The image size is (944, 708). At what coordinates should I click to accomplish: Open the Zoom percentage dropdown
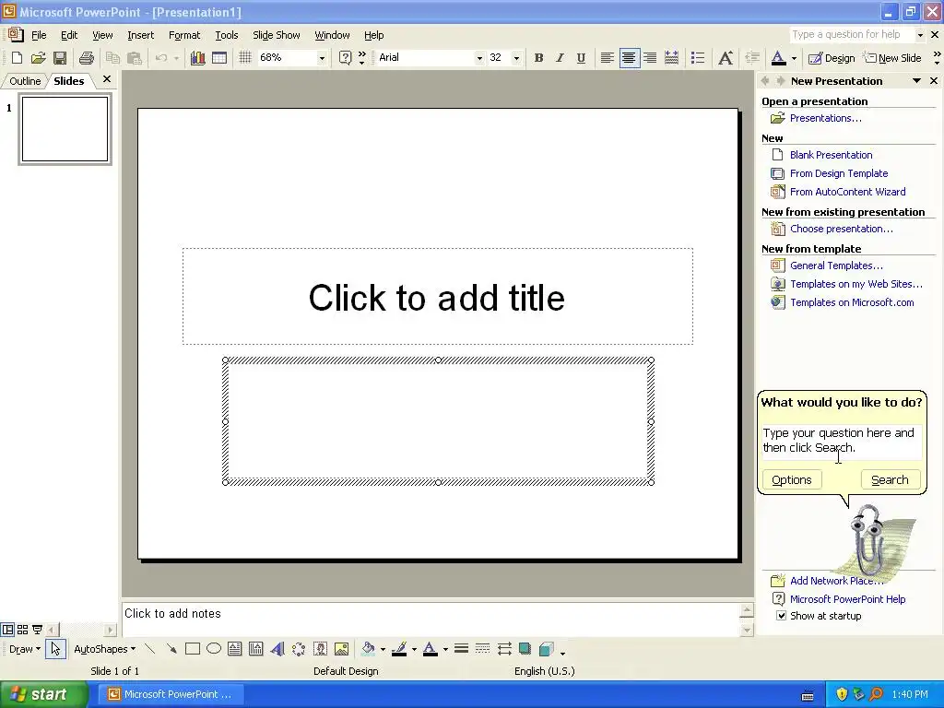coord(322,58)
